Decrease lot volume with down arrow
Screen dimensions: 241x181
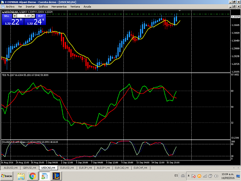tap(15, 16)
